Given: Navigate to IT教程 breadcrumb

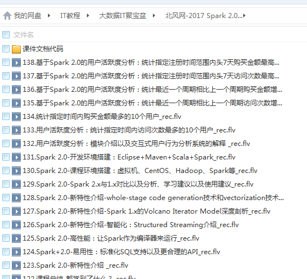Looking at the screenshot, I should (70, 16).
